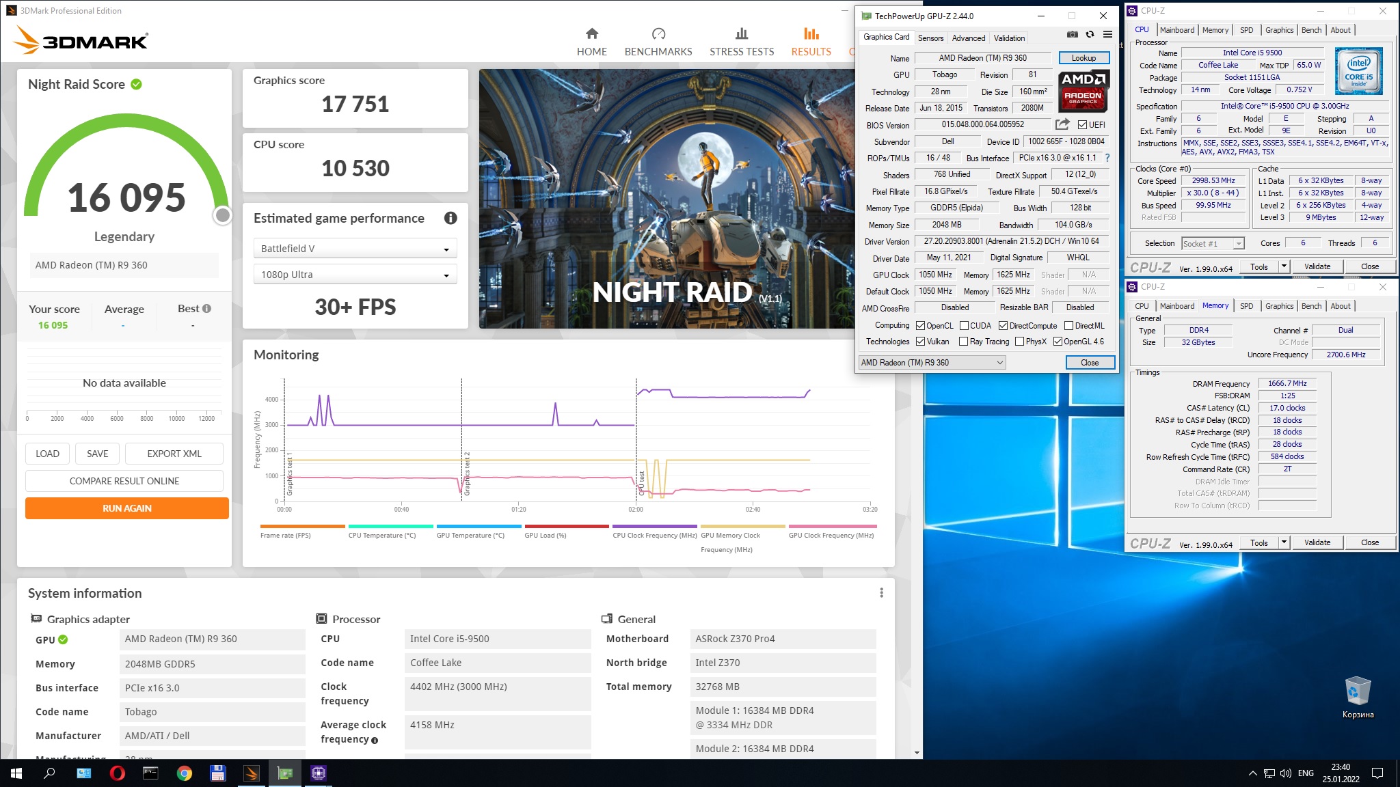This screenshot has height=787, width=1400.
Task: Toggle DirectCompute checkbox in GPU-Z
Action: pyautogui.click(x=1003, y=326)
